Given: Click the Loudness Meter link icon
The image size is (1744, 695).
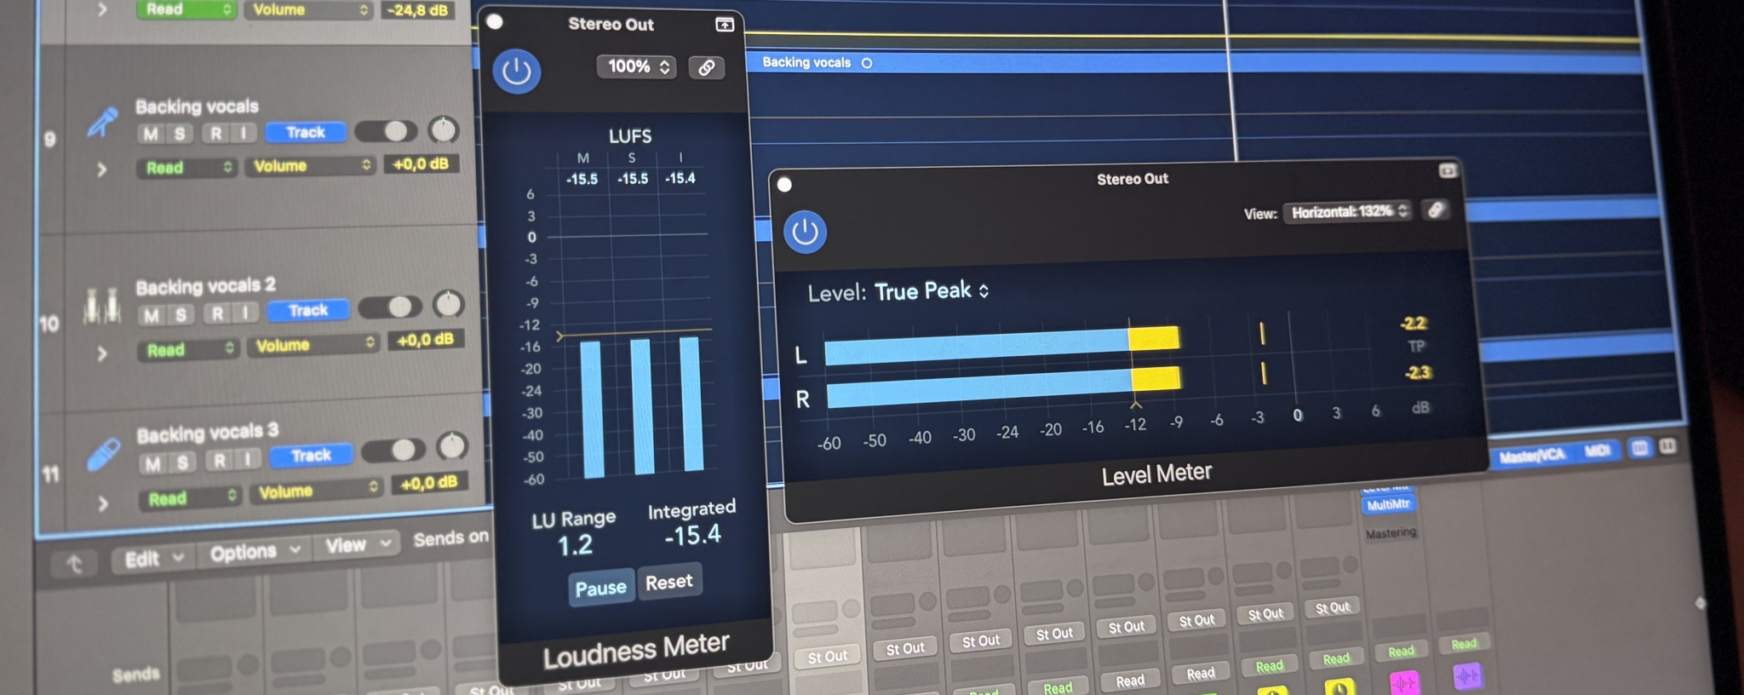Looking at the screenshot, I should tap(707, 68).
